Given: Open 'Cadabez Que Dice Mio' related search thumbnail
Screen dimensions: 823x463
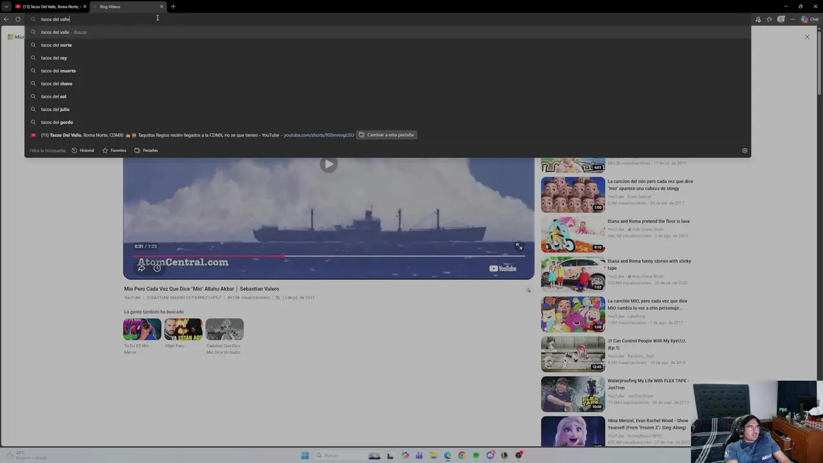Looking at the screenshot, I should 224,329.
